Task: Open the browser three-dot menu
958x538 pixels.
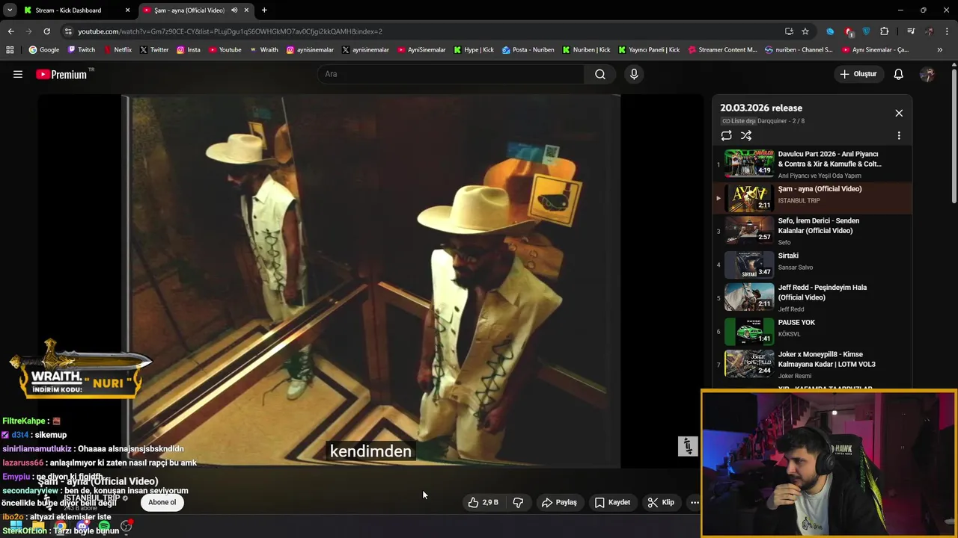Action: point(948,31)
